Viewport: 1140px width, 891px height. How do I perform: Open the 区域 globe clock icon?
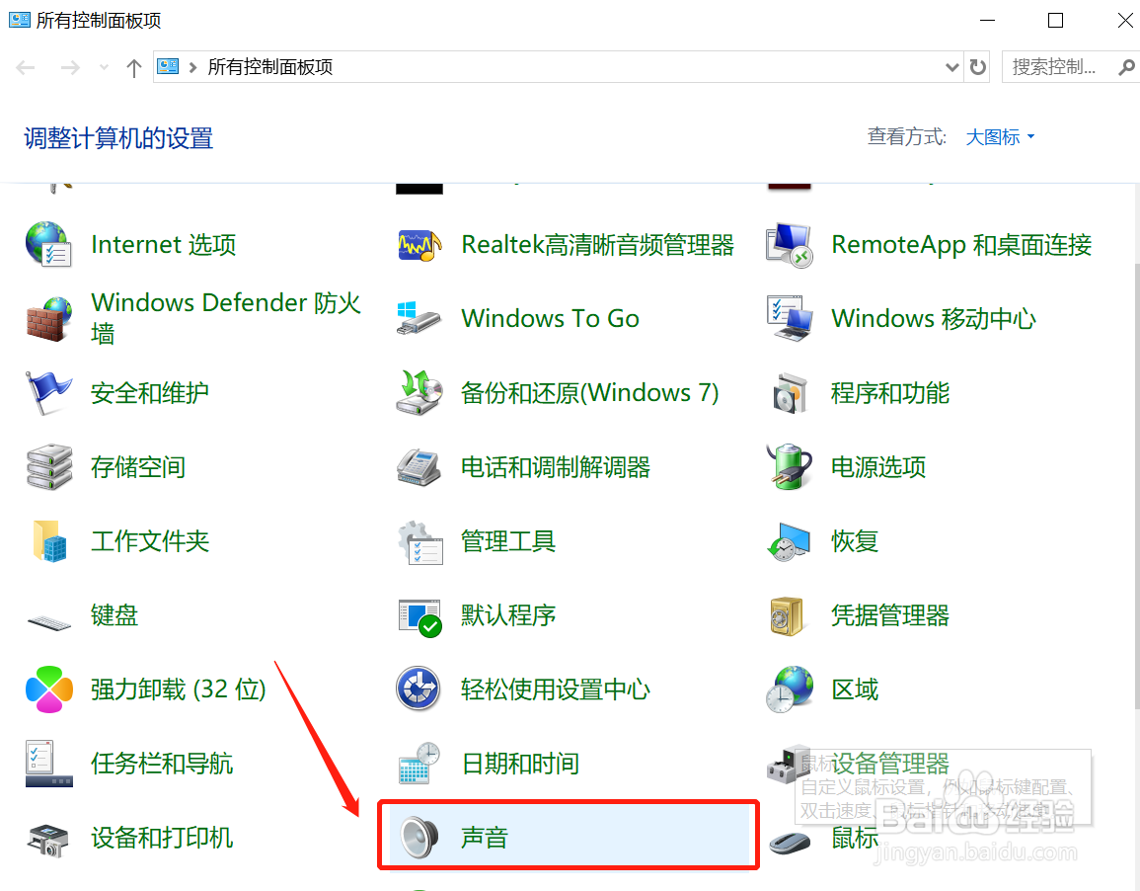pyautogui.click(x=790, y=689)
